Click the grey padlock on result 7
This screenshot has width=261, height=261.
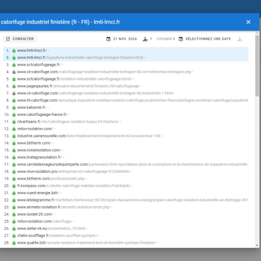(x=14, y=93)
